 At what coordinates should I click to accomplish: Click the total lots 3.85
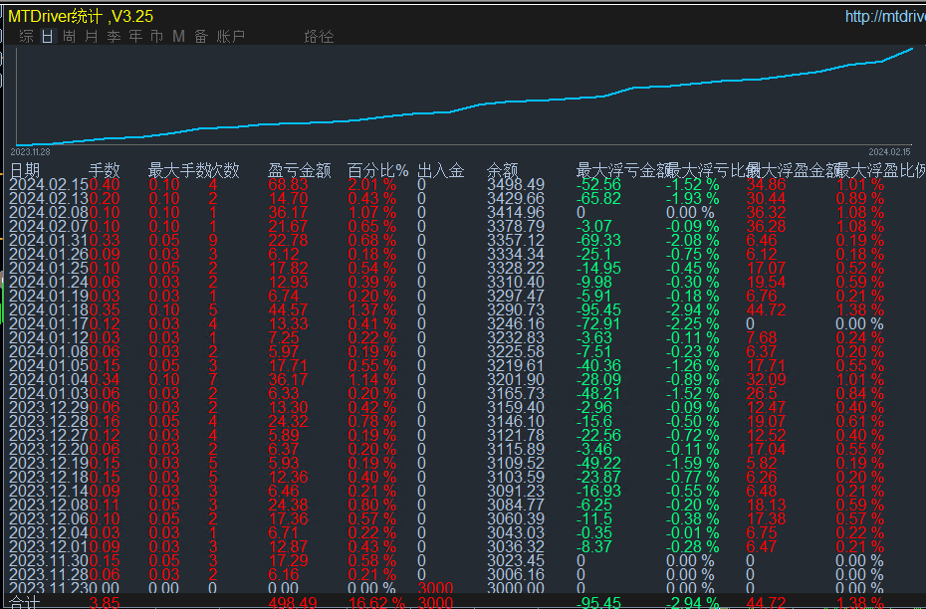104,603
